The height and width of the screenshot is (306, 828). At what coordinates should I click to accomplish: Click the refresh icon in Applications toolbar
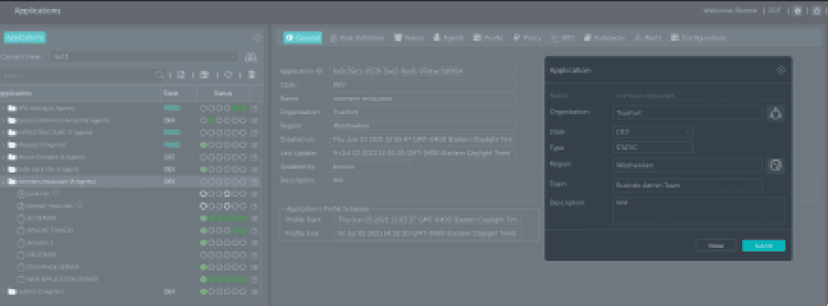pyautogui.click(x=228, y=75)
